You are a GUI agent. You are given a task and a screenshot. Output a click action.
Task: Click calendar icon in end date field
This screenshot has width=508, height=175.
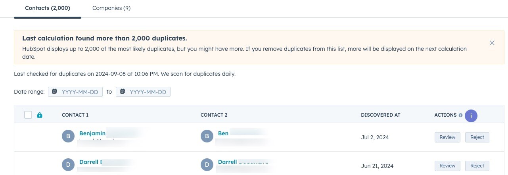click(123, 92)
